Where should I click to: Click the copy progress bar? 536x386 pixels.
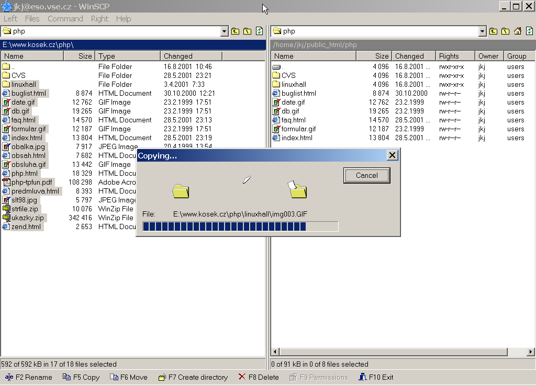pos(240,226)
